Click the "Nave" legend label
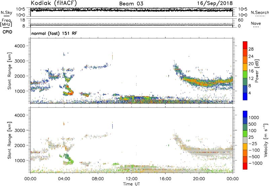 [256, 23]
